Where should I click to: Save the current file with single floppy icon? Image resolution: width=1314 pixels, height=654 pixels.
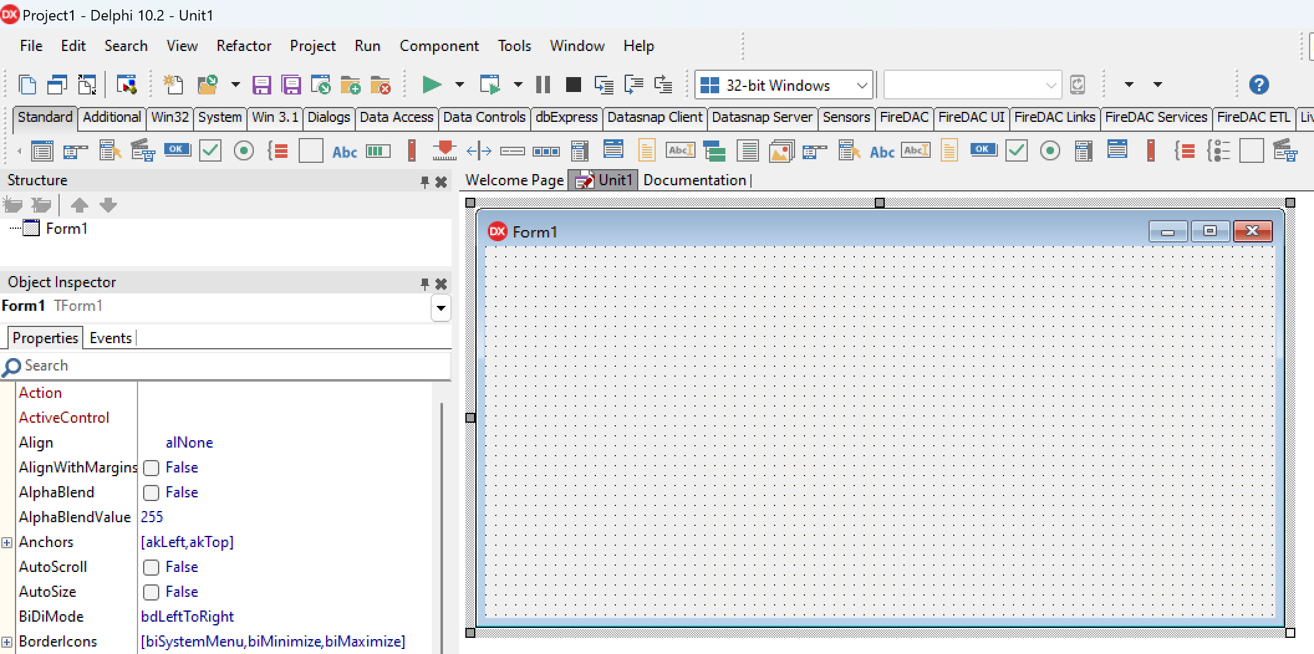coord(261,85)
